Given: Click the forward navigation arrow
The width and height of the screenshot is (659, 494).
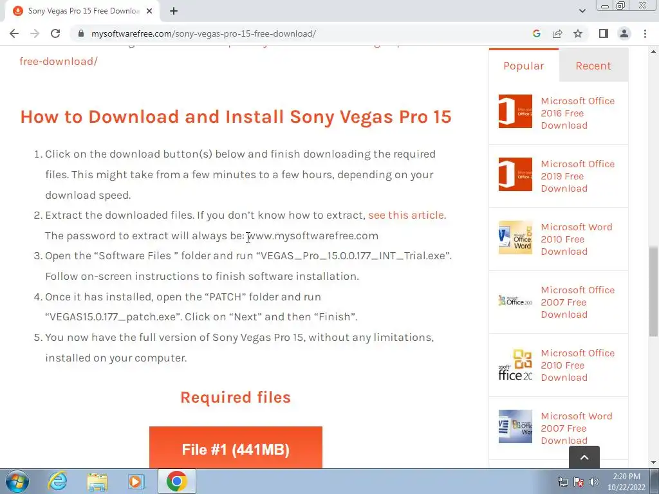Looking at the screenshot, I should 35,33.
